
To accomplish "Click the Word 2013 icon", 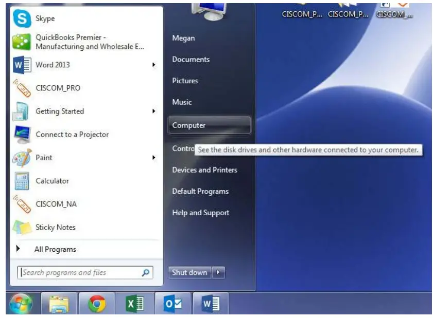I will point(22,65).
